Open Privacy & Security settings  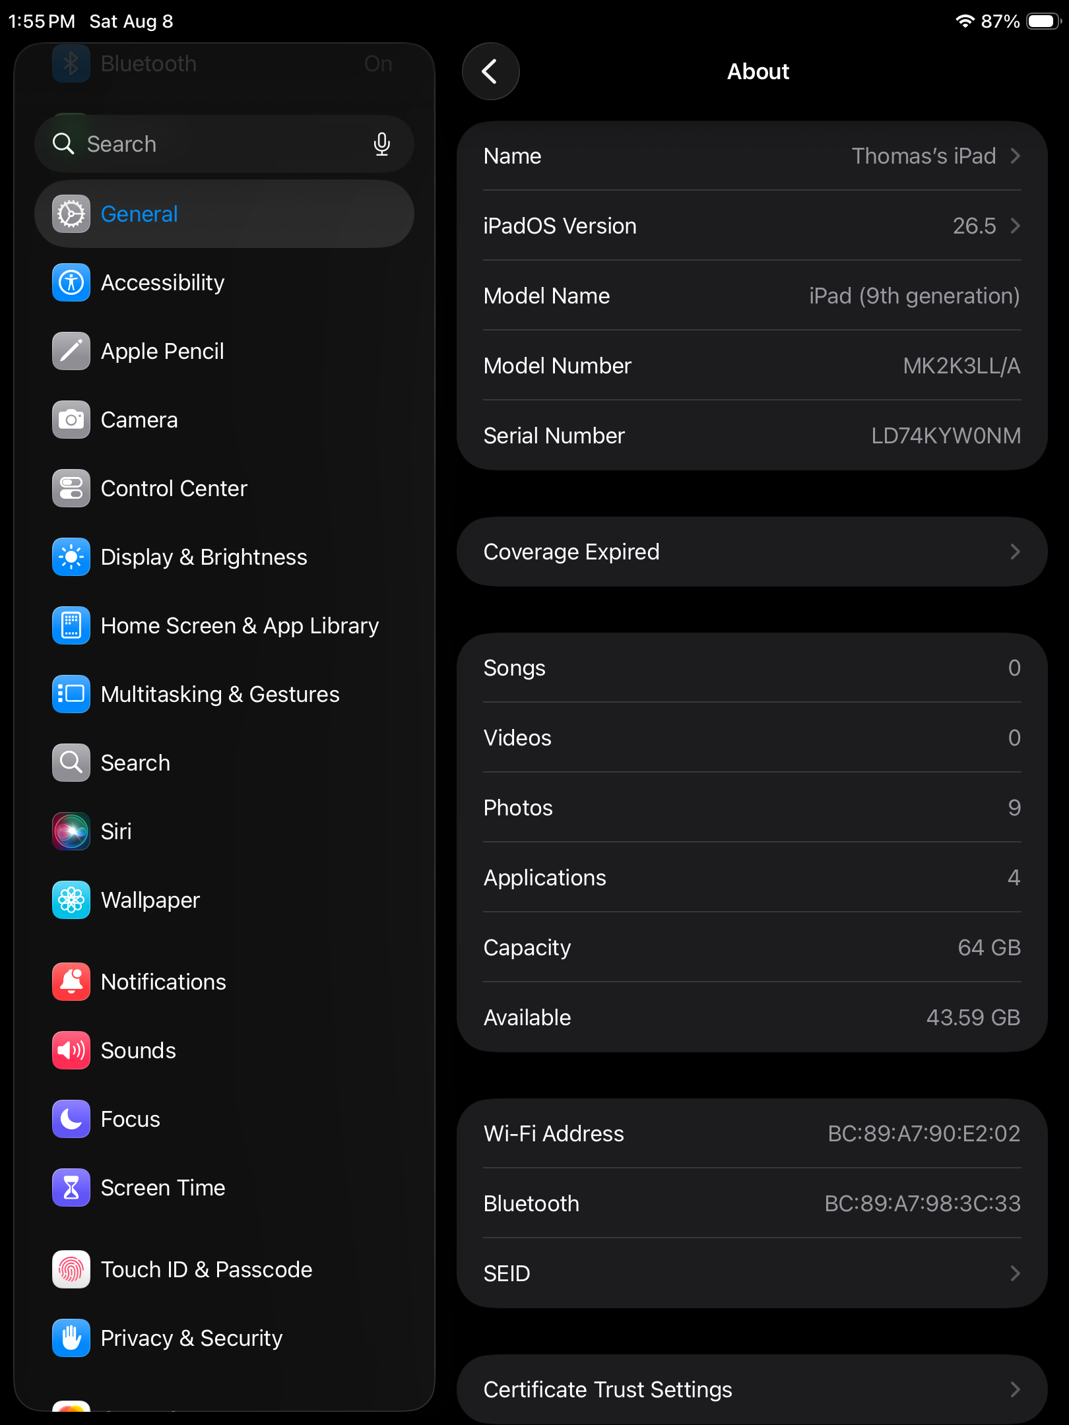(224, 1338)
